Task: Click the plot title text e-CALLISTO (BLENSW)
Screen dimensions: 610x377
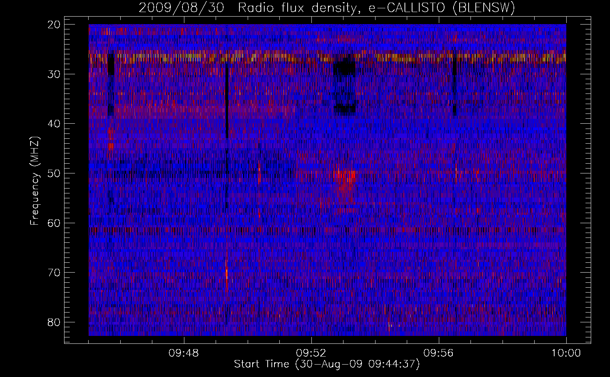Action: click(441, 8)
